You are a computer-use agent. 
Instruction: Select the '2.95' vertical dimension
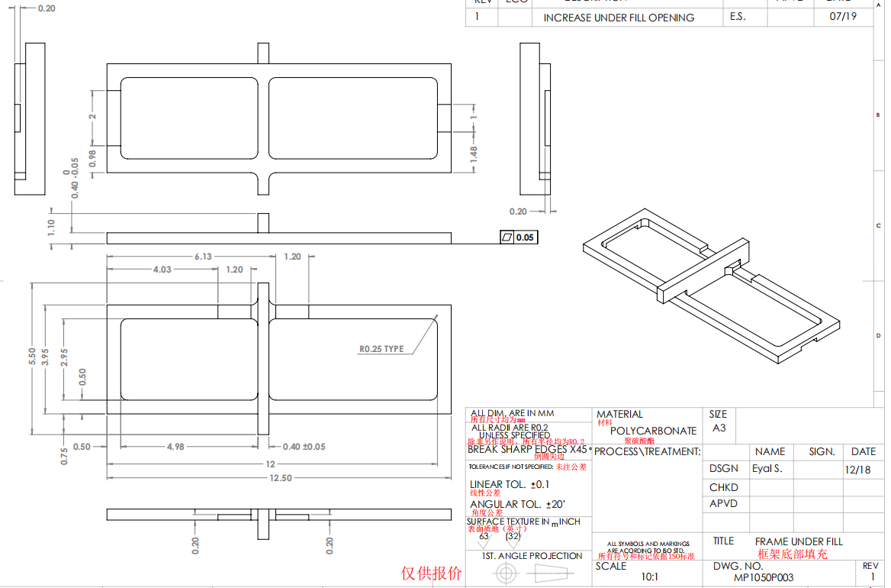point(64,357)
